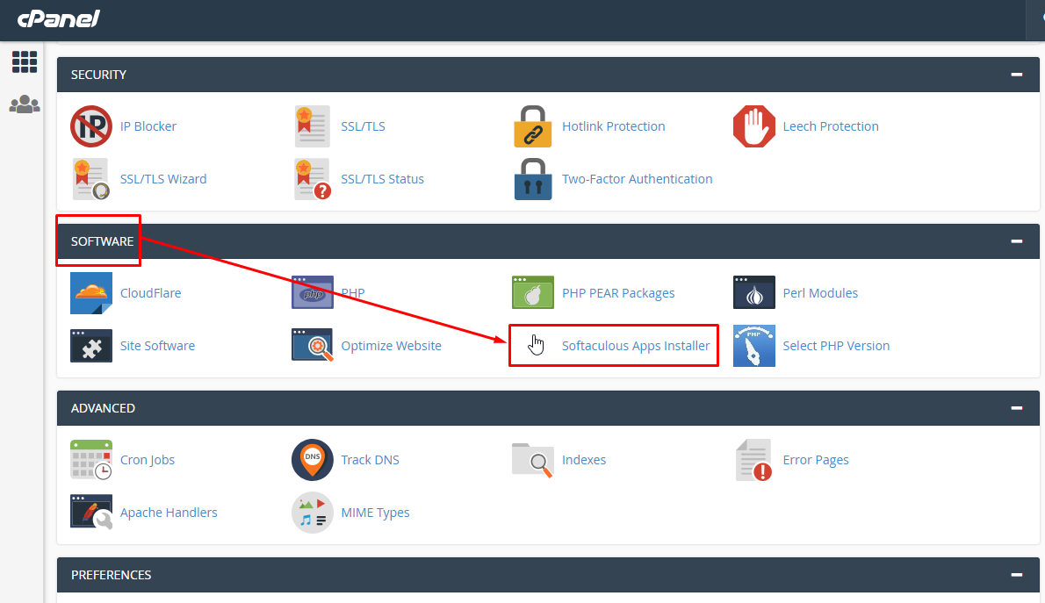Collapse the Preferences section

tap(1016, 574)
